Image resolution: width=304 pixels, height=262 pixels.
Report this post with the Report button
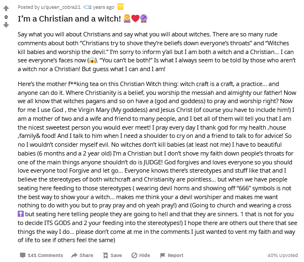[x=175, y=255]
